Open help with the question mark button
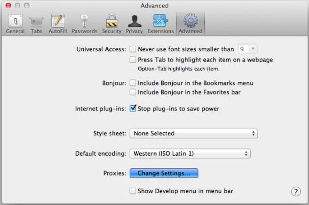 pyautogui.click(x=296, y=191)
